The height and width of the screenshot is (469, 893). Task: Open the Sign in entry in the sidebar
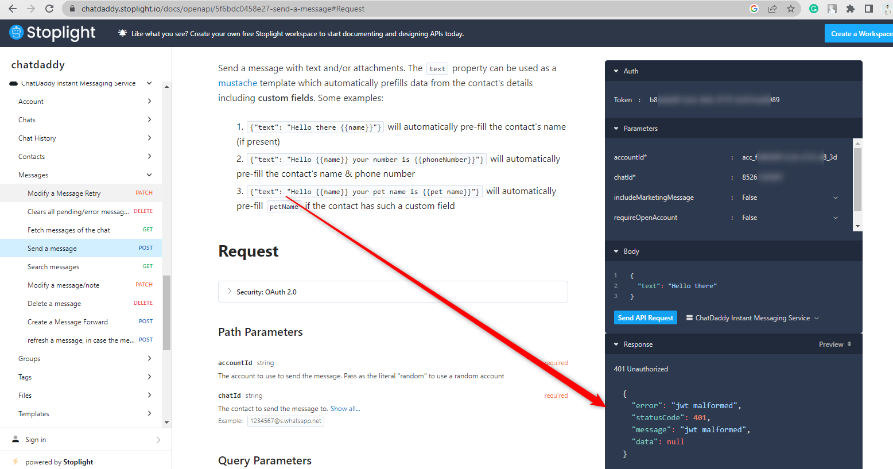(x=86, y=440)
